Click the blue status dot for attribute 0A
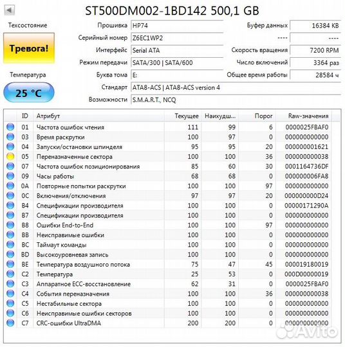 (x=10, y=186)
